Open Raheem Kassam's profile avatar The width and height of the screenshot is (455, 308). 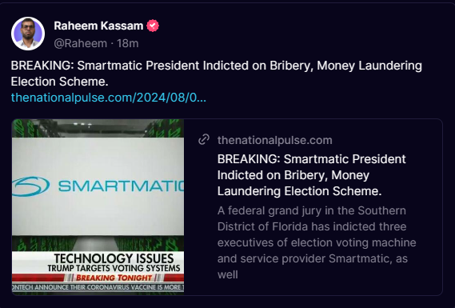[28, 34]
